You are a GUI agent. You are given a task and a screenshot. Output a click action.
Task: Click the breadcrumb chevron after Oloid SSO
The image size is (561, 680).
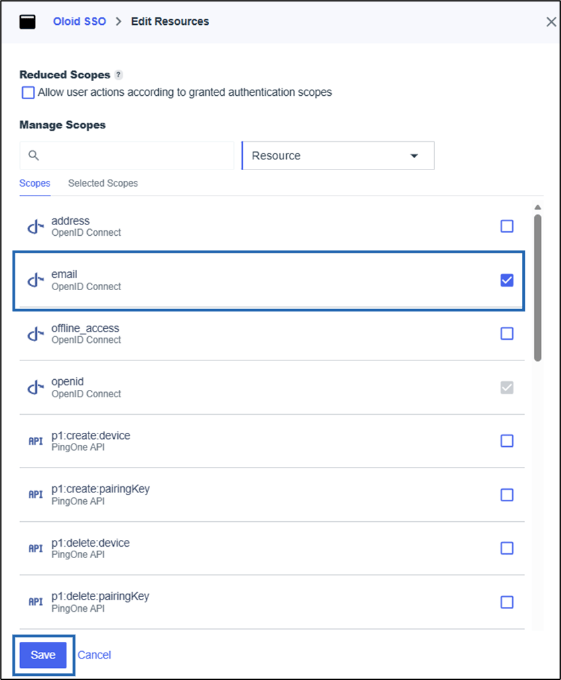119,21
